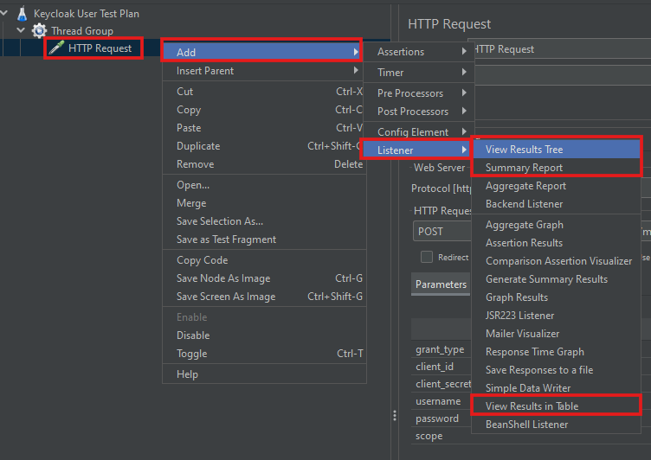Screen dimensions: 651x460
Task: Click Save Selection As...
Action: click(x=262, y=221)
